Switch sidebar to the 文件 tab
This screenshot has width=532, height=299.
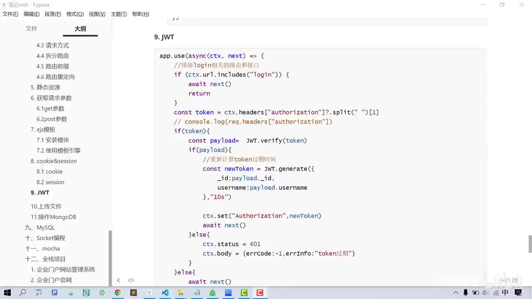[32, 29]
